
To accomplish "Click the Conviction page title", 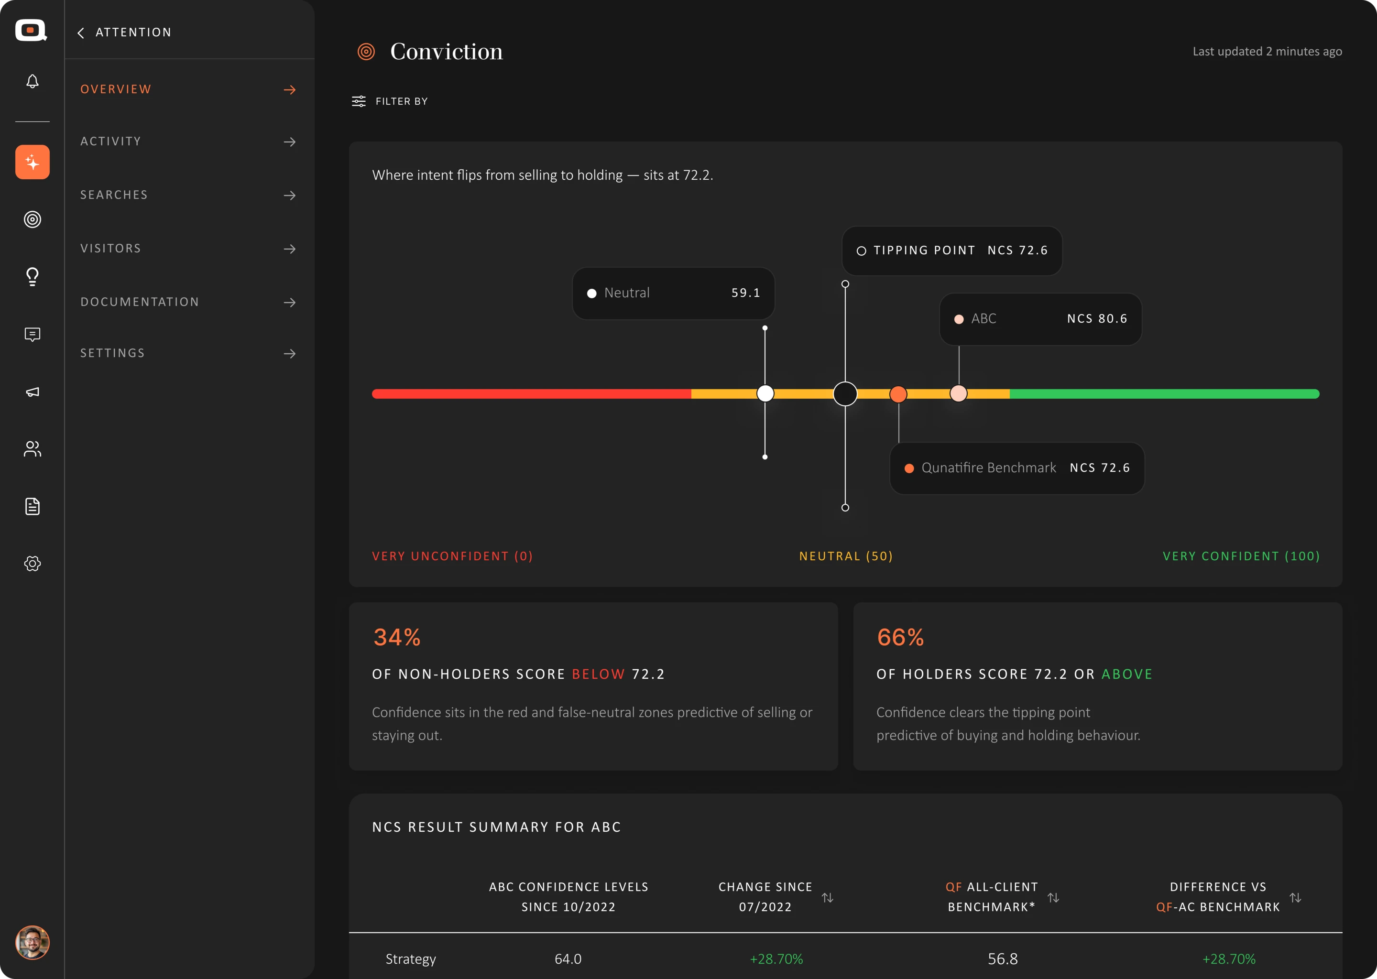I will tap(446, 52).
